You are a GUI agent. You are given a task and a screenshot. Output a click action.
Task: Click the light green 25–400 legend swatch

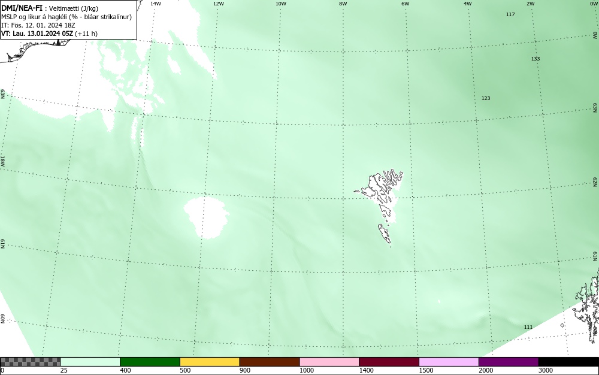pyautogui.click(x=90, y=362)
